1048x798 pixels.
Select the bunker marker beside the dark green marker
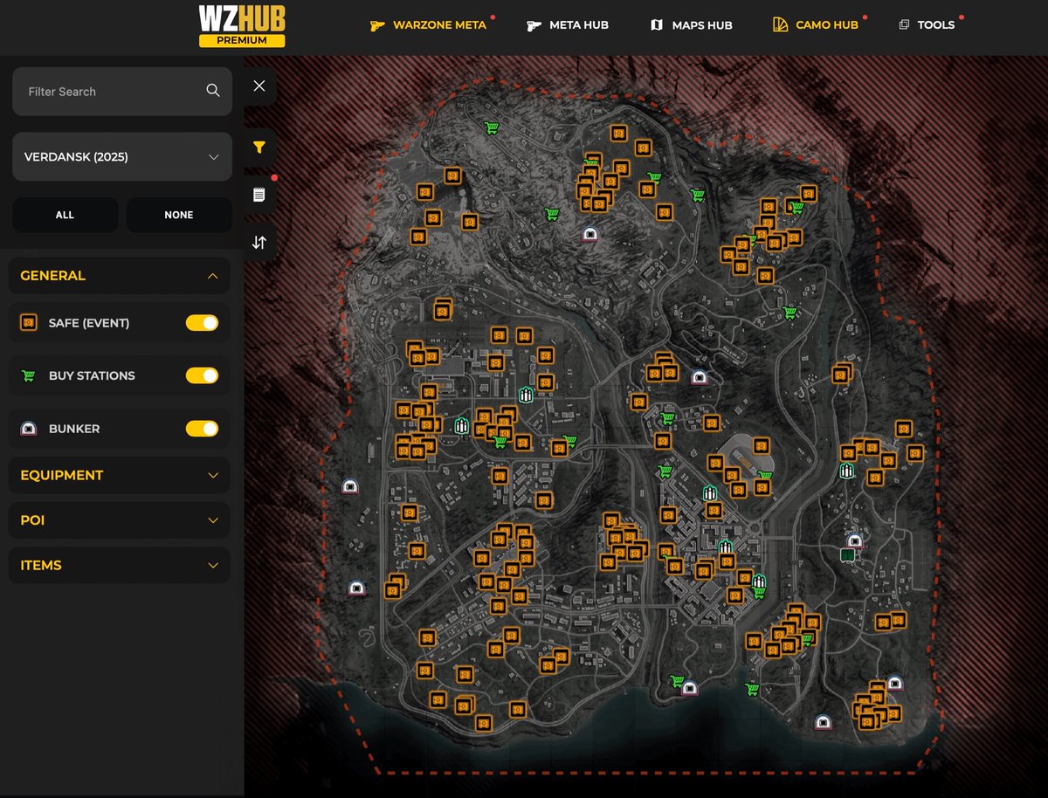[855, 540]
